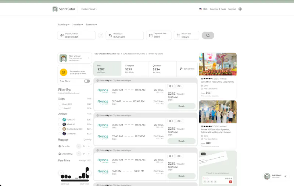Click the Ask Hala AI avatar icon
This screenshot has height=186, width=294.
[267, 176]
